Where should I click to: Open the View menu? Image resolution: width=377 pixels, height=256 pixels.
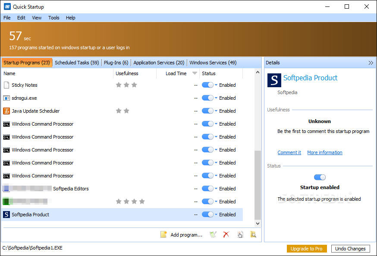(37, 18)
